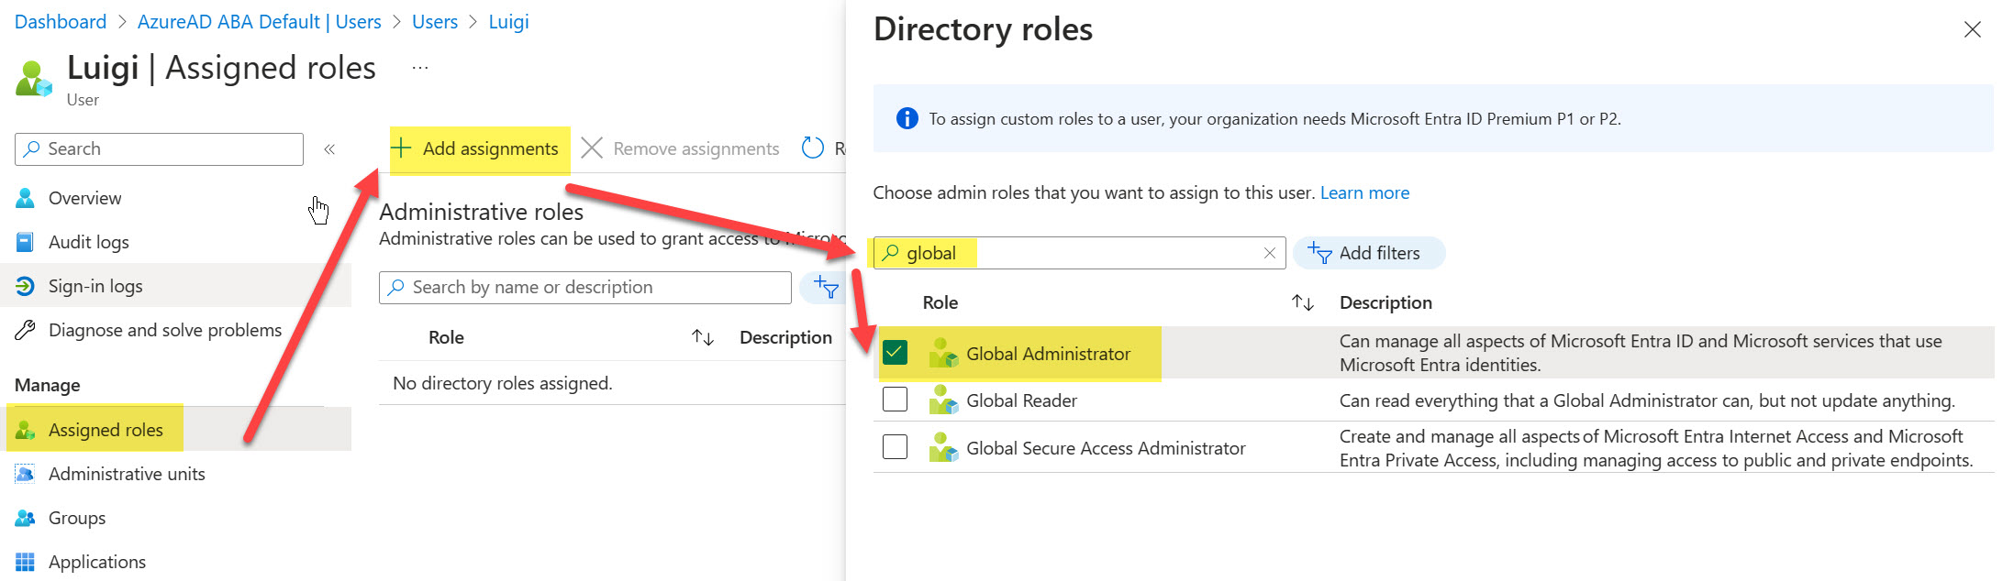The width and height of the screenshot is (2003, 581).
Task: Focus the Search by name or description field
Action: pyautogui.click(x=585, y=288)
